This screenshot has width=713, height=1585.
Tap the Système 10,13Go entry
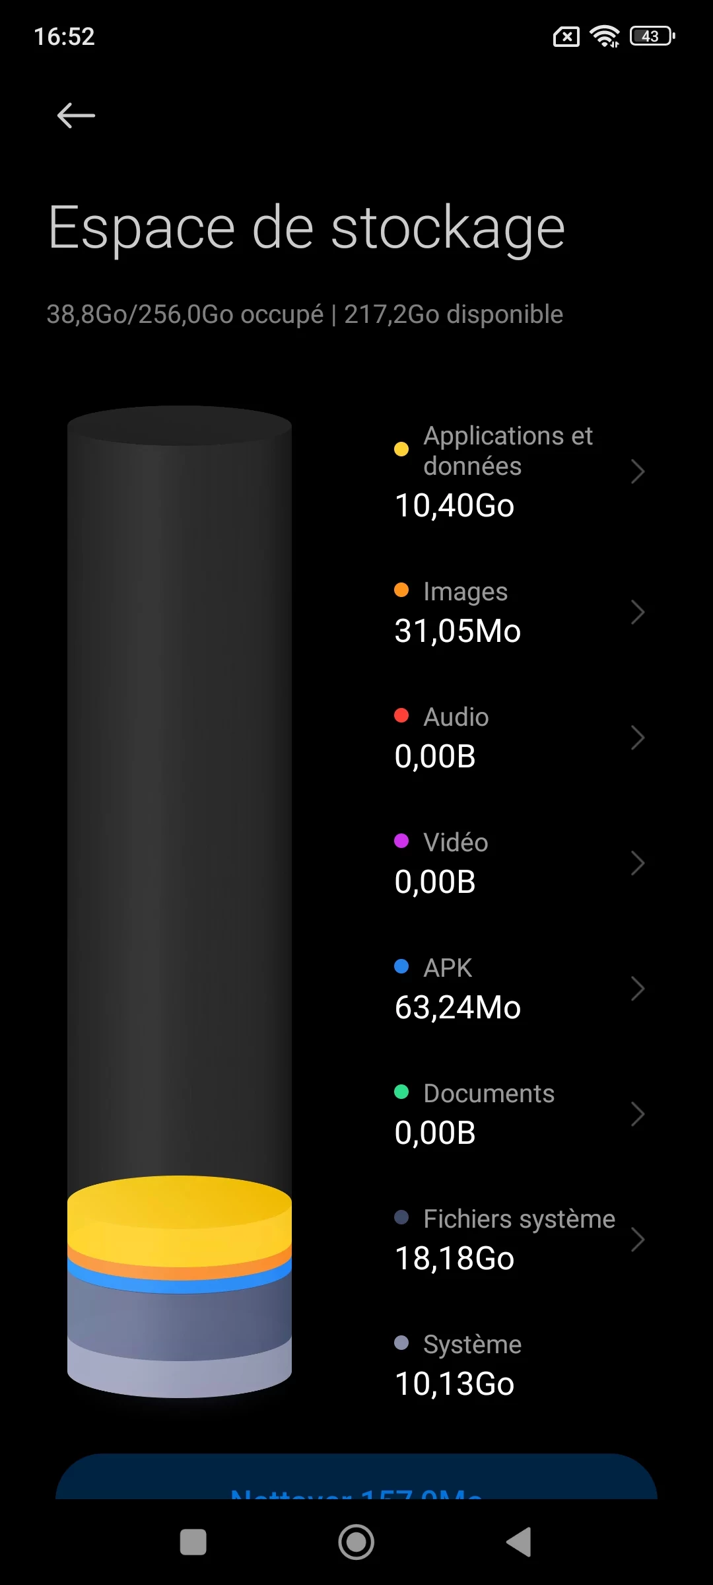[x=520, y=1365]
